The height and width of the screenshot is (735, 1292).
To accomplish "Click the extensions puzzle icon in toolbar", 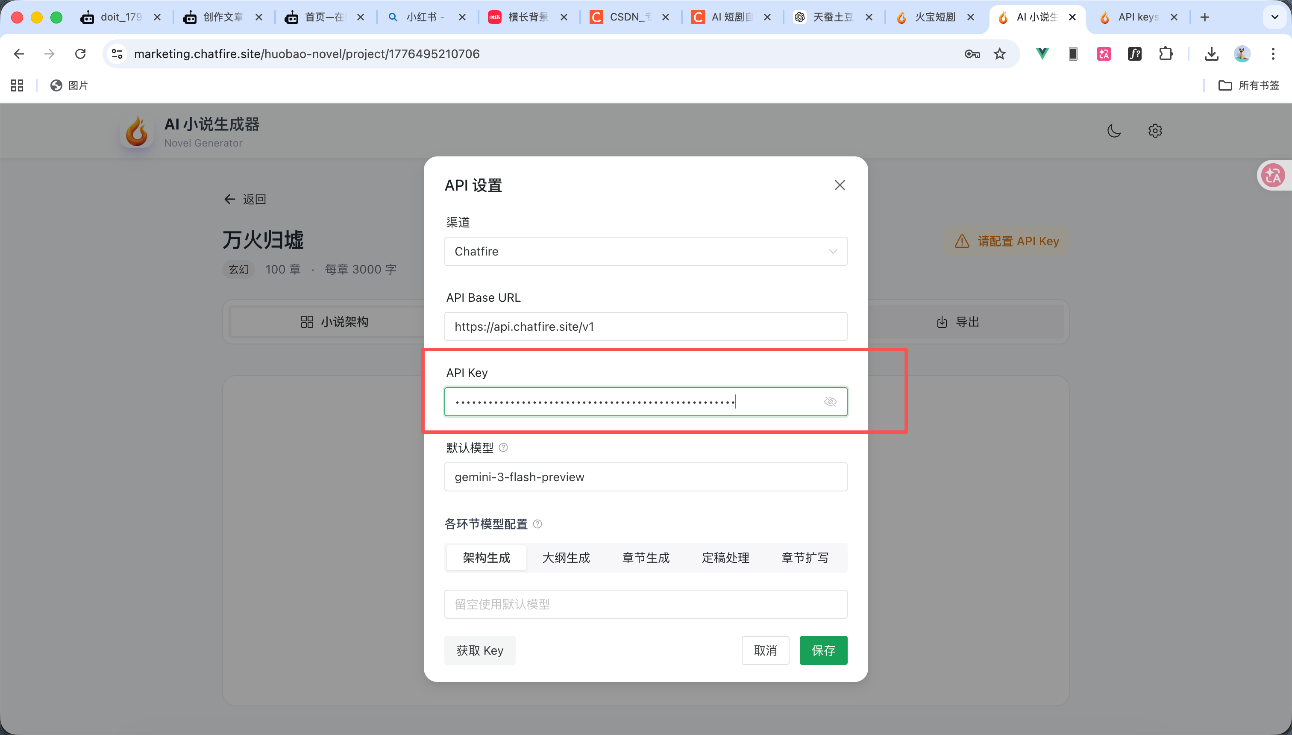I will 1166,54.
